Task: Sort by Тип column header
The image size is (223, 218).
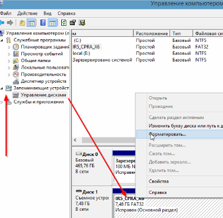Action: point(181,34)
